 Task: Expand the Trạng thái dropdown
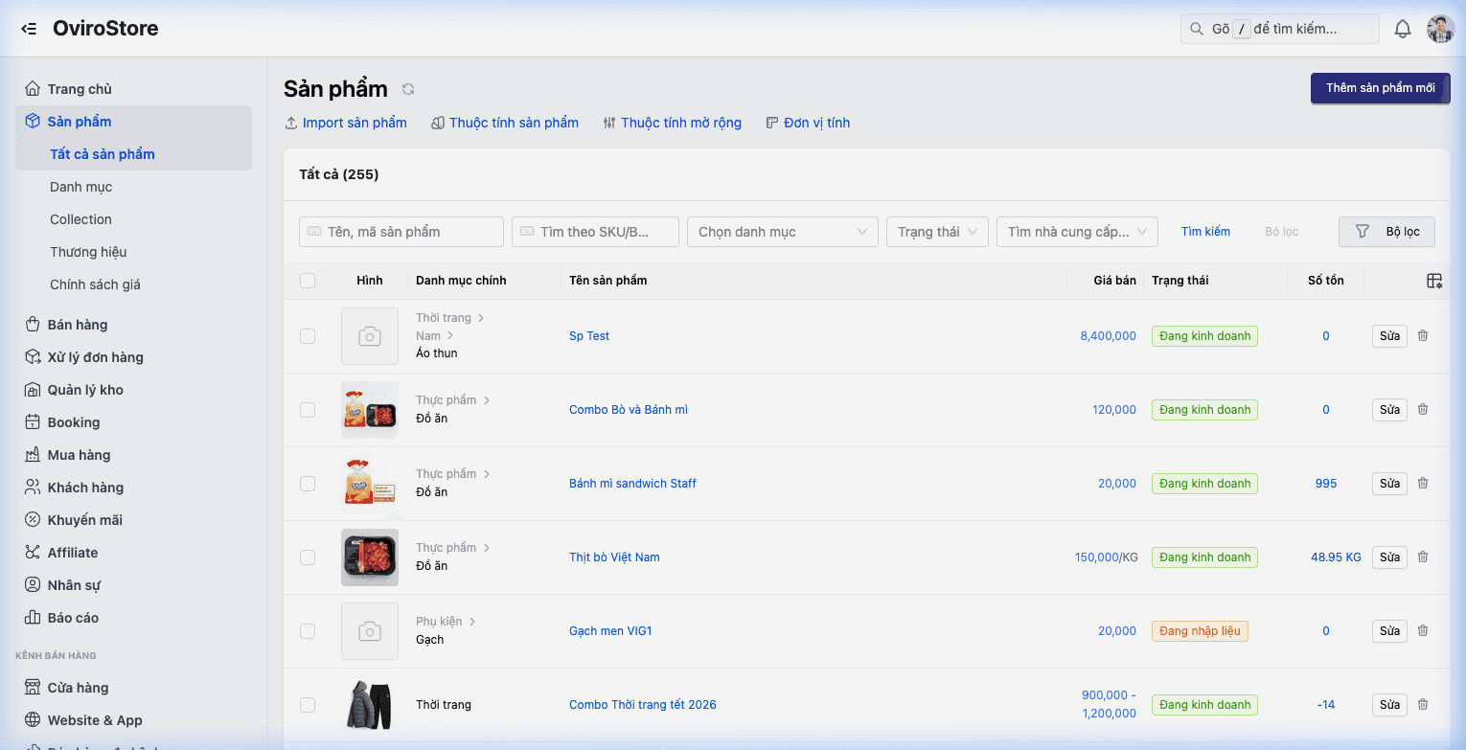click(936, 231)
